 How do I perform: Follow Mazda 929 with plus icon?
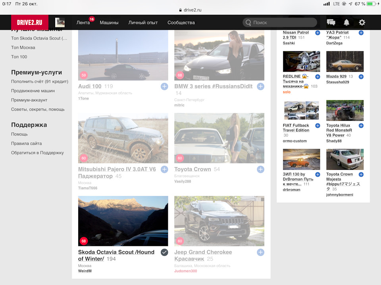(361, 76)
